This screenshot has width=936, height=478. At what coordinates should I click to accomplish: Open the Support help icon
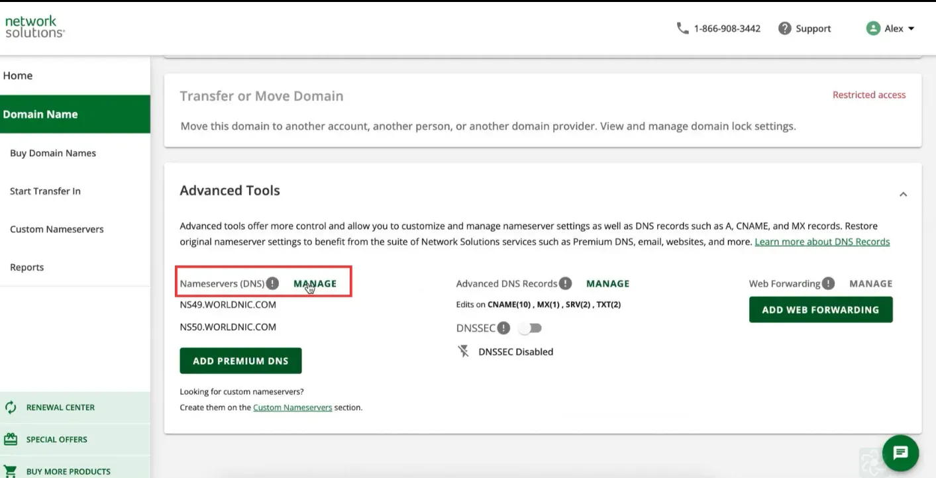pos(785,28)
